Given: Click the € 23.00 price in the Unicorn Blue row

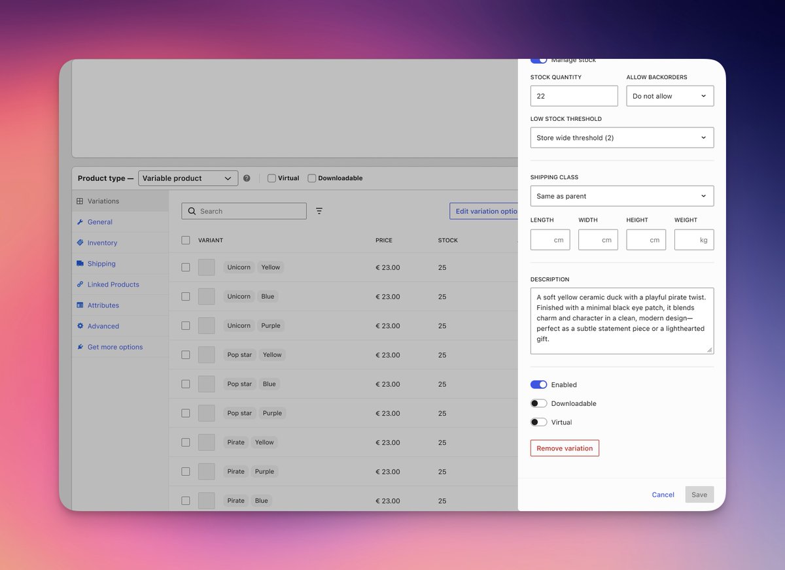Looking at the screenshot, I should tap(388, 297).
